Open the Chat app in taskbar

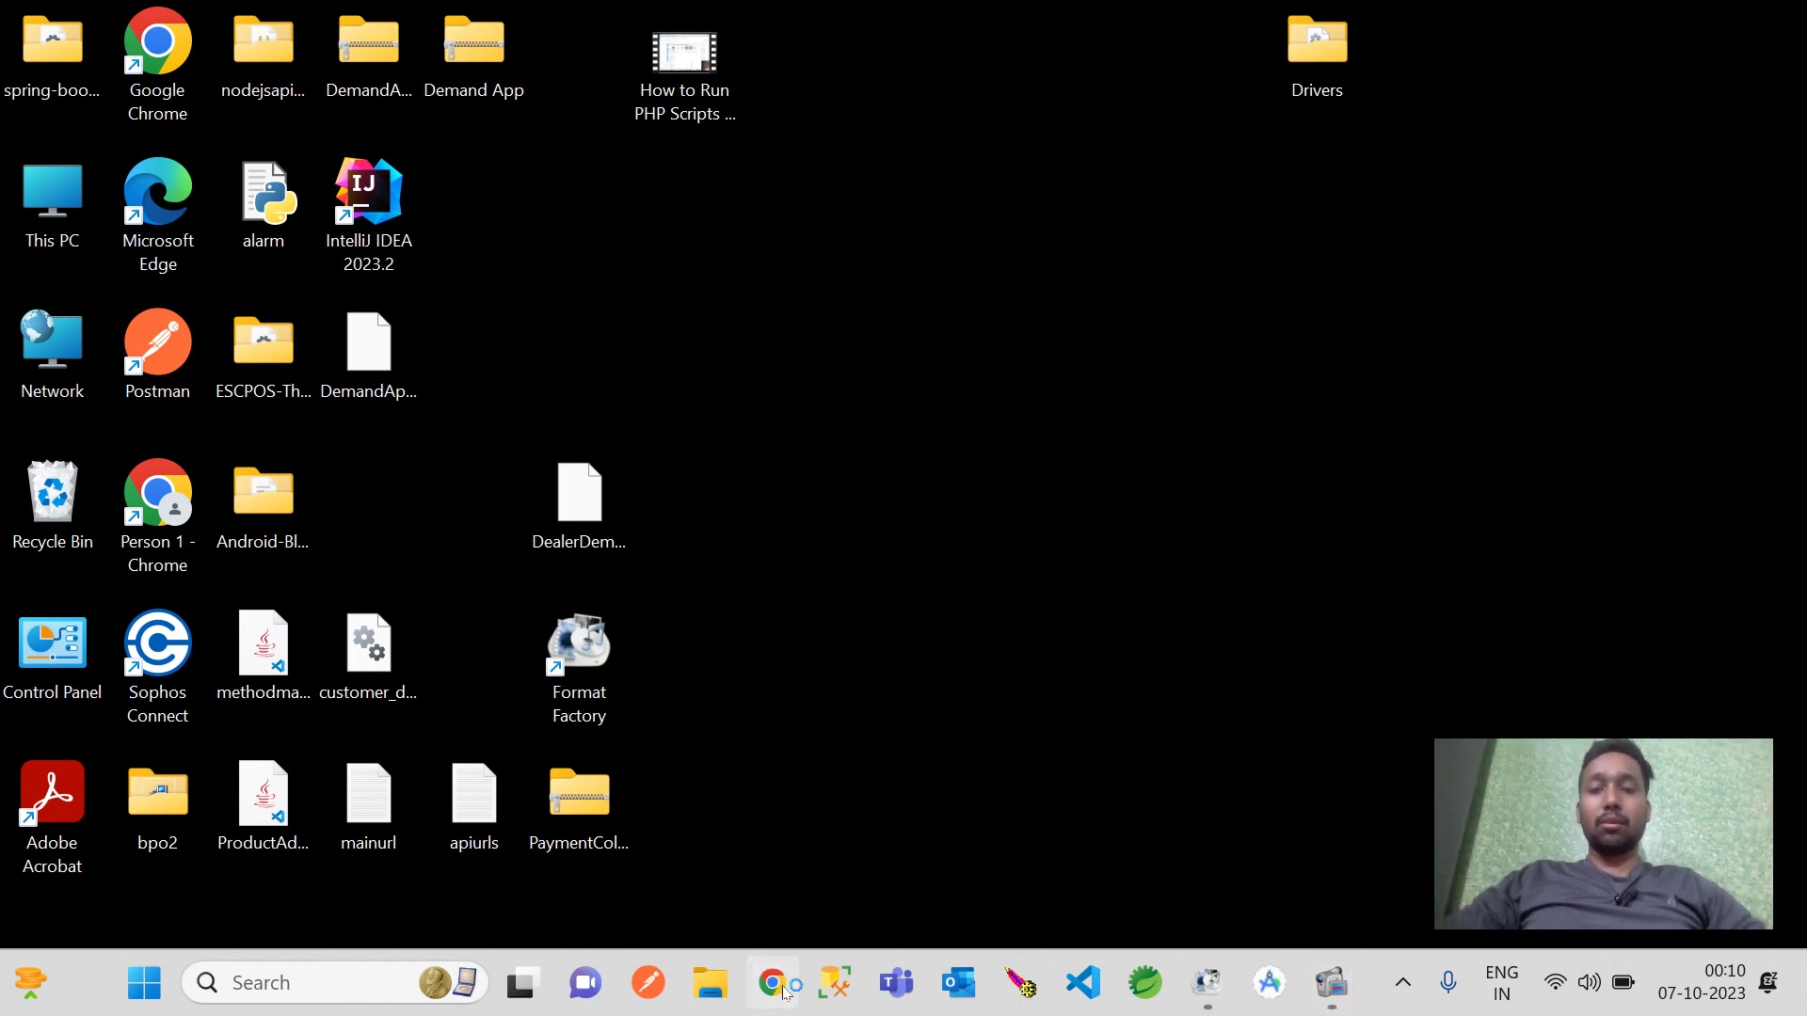585,983
